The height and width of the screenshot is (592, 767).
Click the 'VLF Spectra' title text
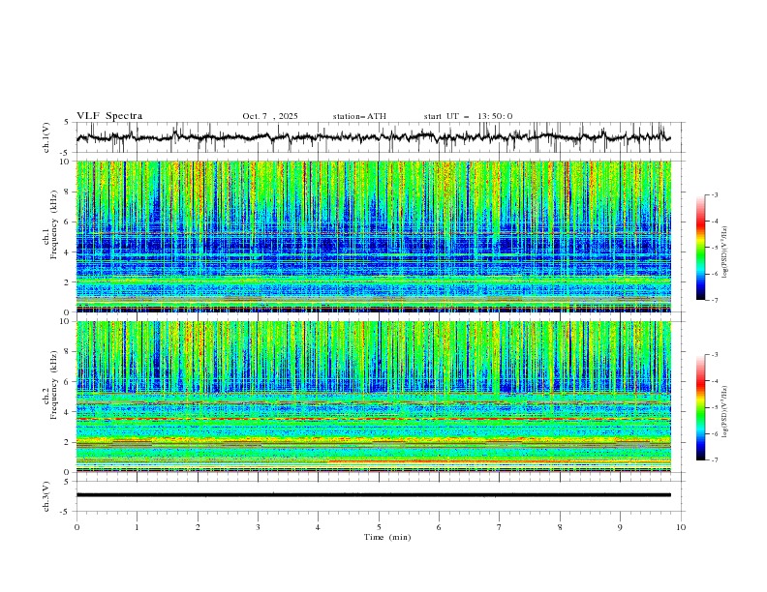click(x=109, y=116)
